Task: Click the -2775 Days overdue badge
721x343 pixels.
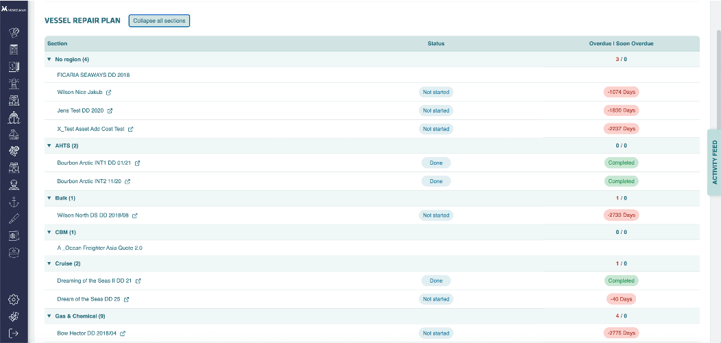Action: pyautogui.click(x=621, y=333)
